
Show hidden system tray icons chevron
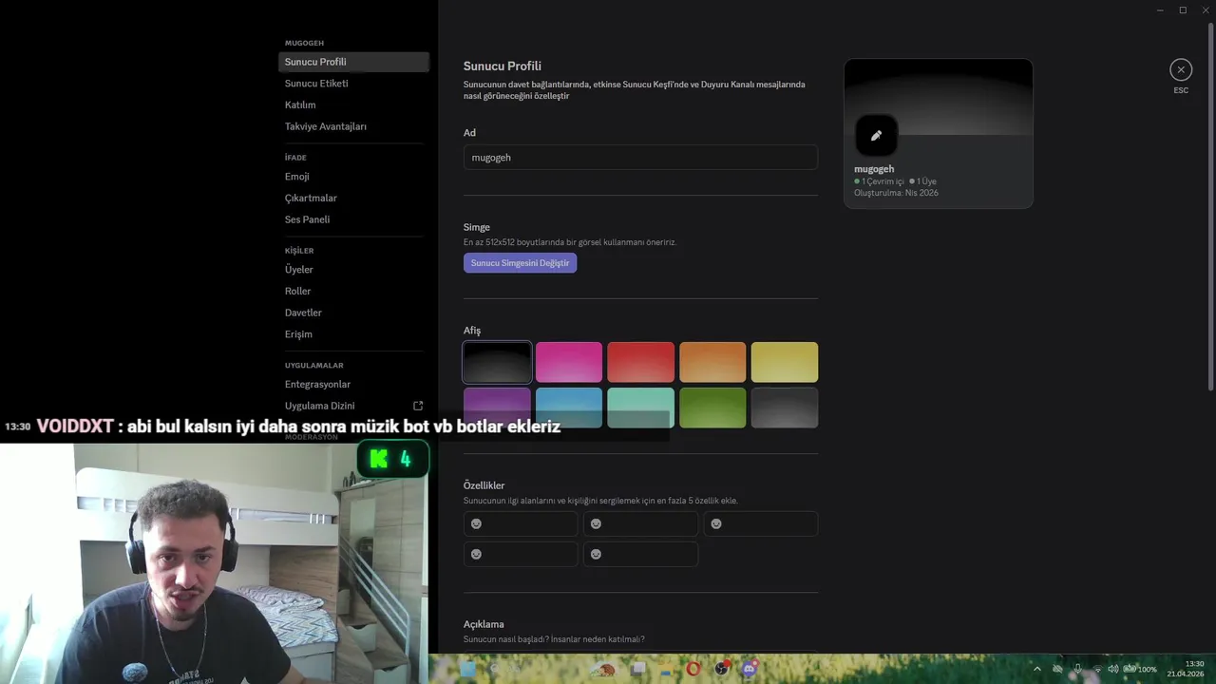point(1036,669)
